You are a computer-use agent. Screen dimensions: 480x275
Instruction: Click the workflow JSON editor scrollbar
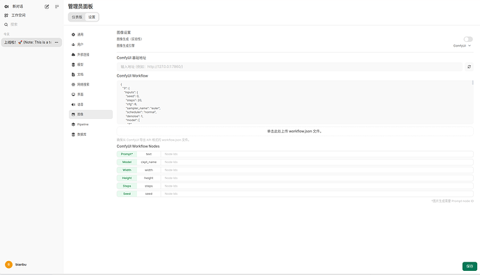(472, 82)
